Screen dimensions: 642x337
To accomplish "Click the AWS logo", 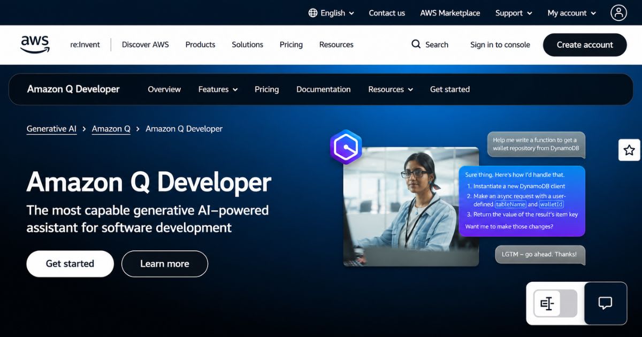I will (x=35, y=44).
